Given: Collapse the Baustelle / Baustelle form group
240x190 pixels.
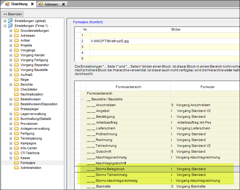Looking at the screenshot, I should (x=82, y=99).
